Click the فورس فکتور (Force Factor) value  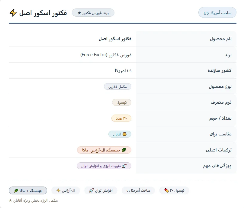tap(106, 55)
